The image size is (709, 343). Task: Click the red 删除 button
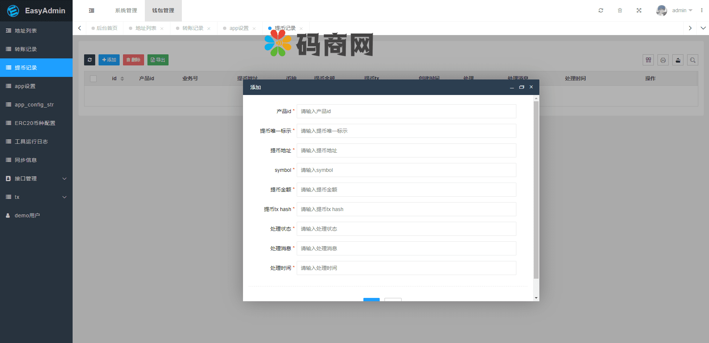click(133, 60)
